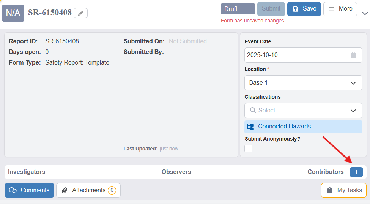Click the Attachments count badge
The image size is (370, 204).
click(x=112, y=190)
